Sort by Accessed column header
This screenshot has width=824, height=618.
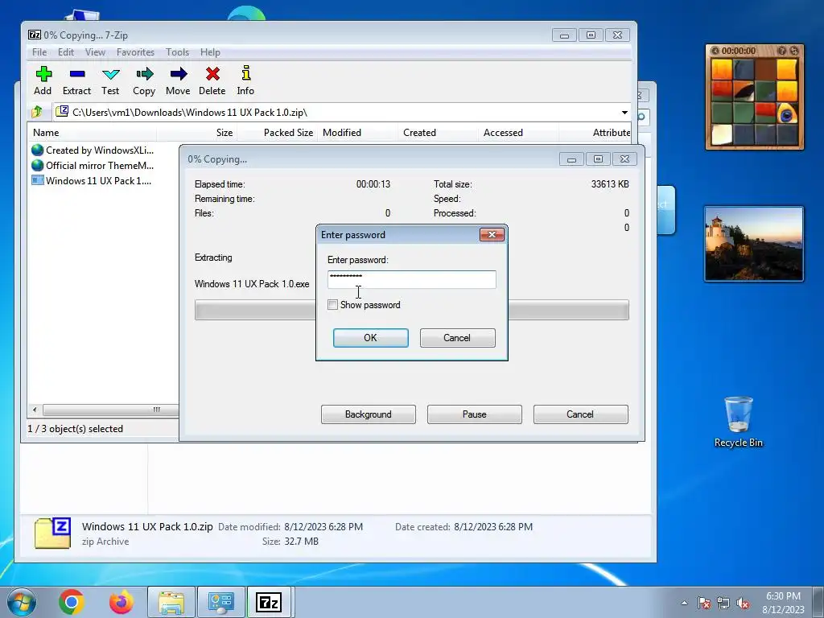517,133
